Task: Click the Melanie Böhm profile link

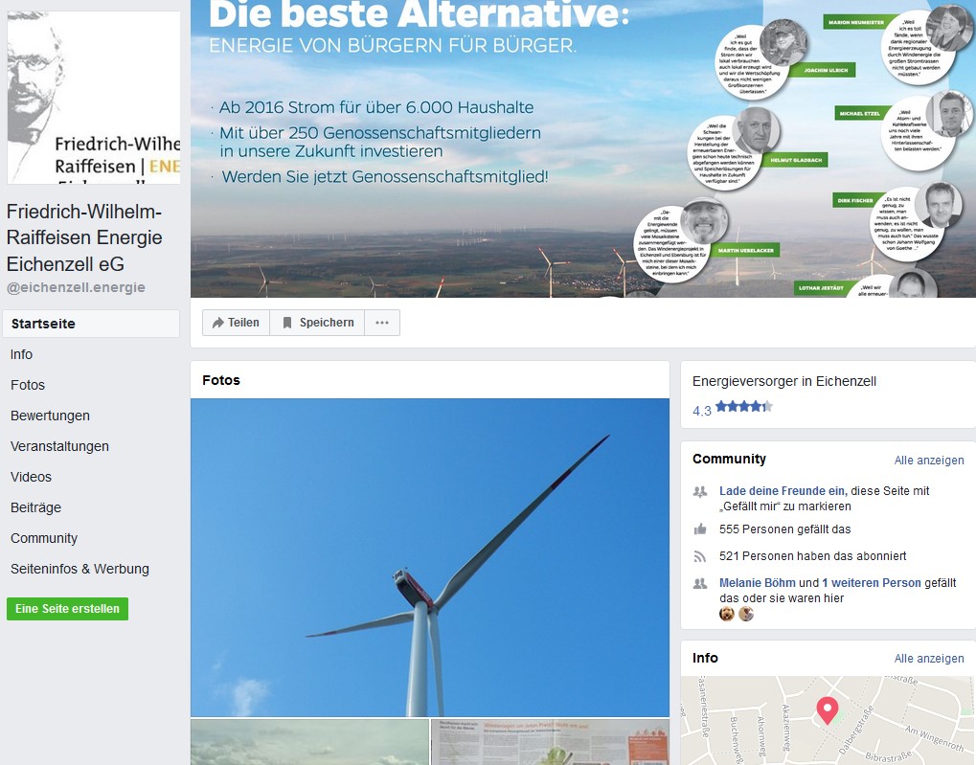Action: pyautogui.click(x=757, y=583)
